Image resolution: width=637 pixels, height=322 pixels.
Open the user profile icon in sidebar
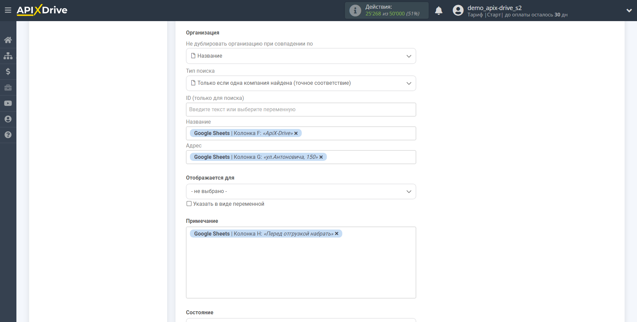8,119
